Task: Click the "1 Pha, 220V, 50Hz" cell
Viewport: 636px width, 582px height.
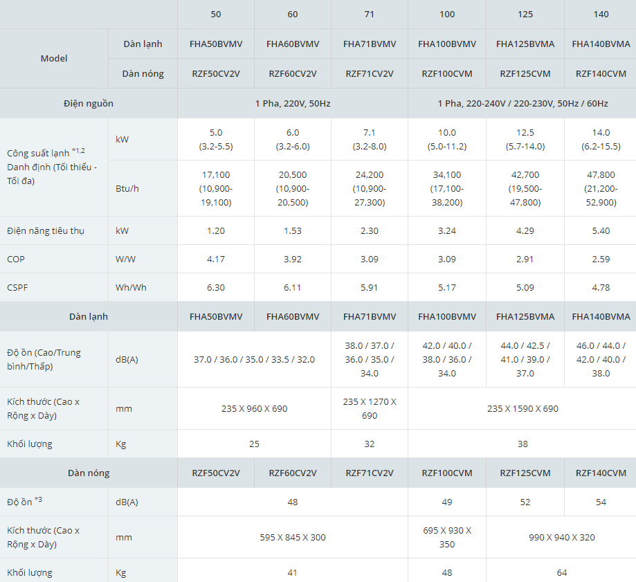Action: tap(293, 103)
